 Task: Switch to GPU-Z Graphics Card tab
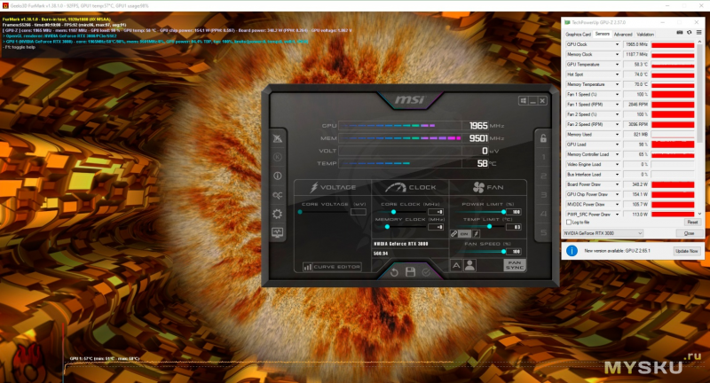[579, 35]
